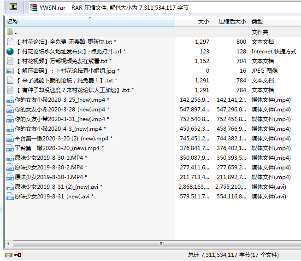Click the horizontal scrollbar thumb

click(161, 244)
